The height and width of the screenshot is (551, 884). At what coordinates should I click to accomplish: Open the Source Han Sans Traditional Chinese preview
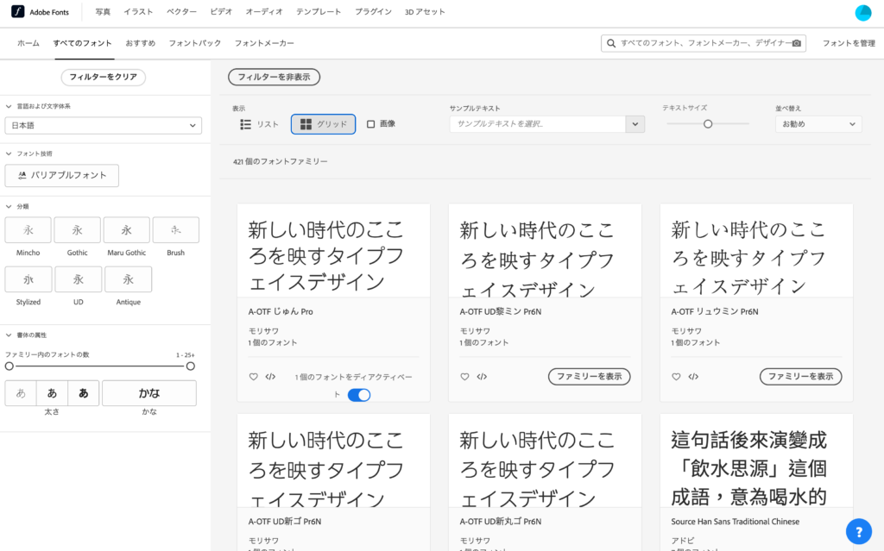[x=756, y=460]
